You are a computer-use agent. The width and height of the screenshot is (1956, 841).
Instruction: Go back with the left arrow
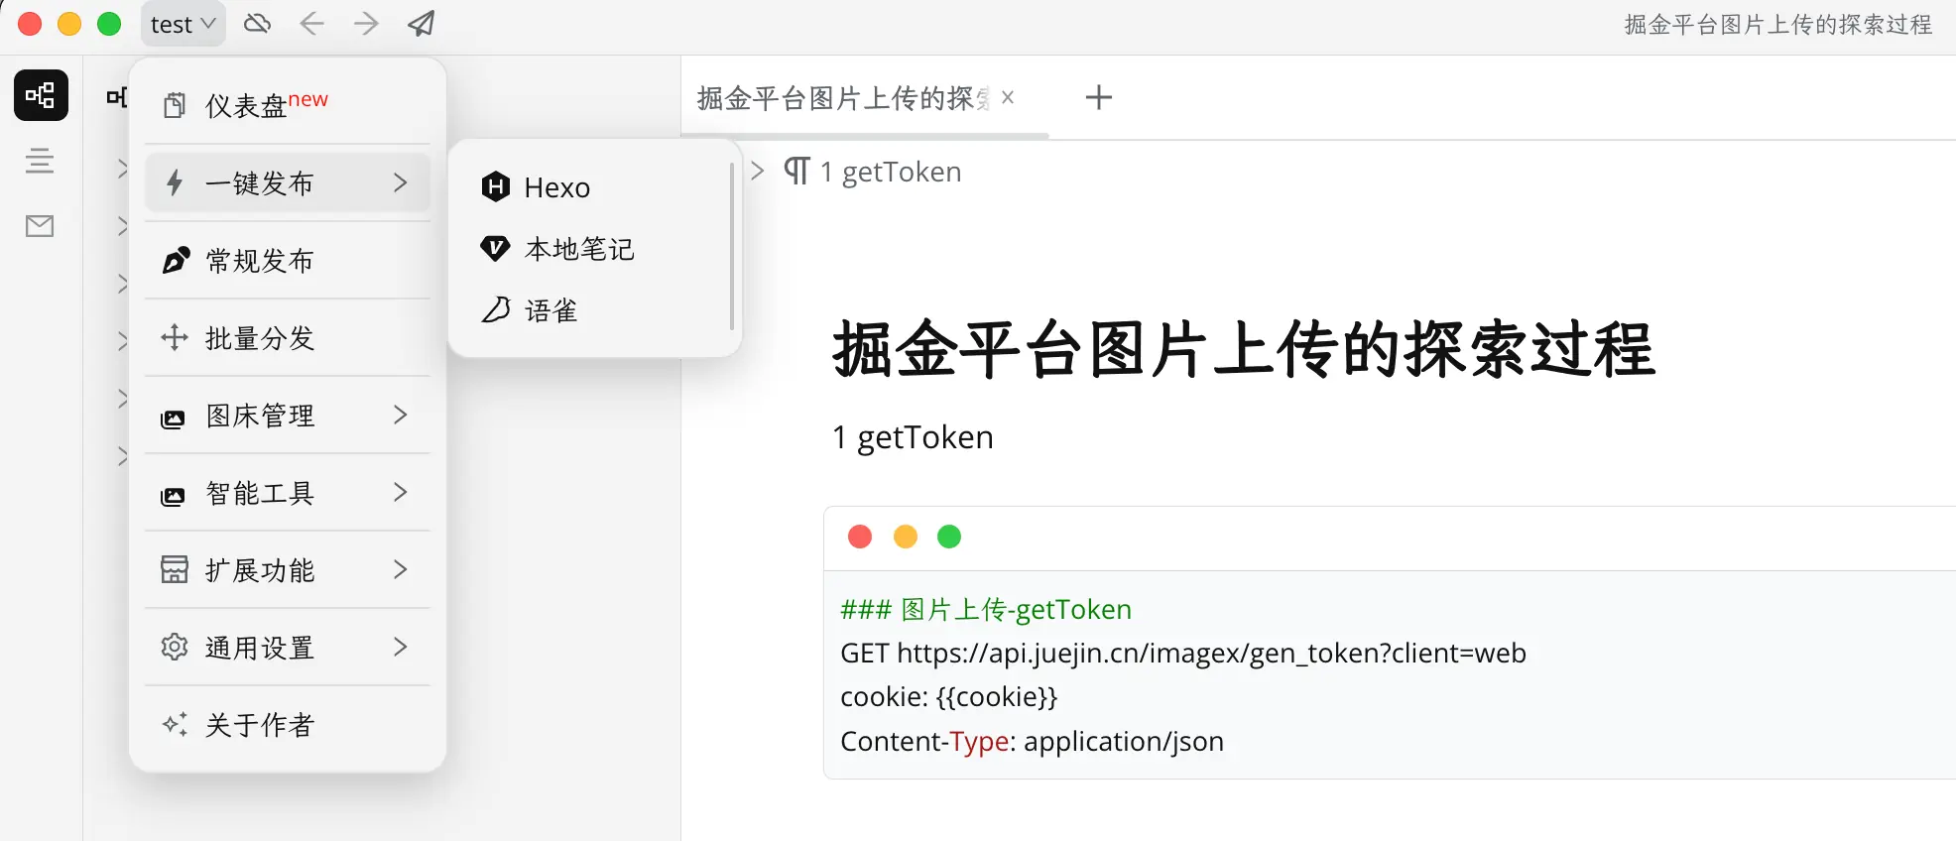pyautogui.click(x=311, y=23)
